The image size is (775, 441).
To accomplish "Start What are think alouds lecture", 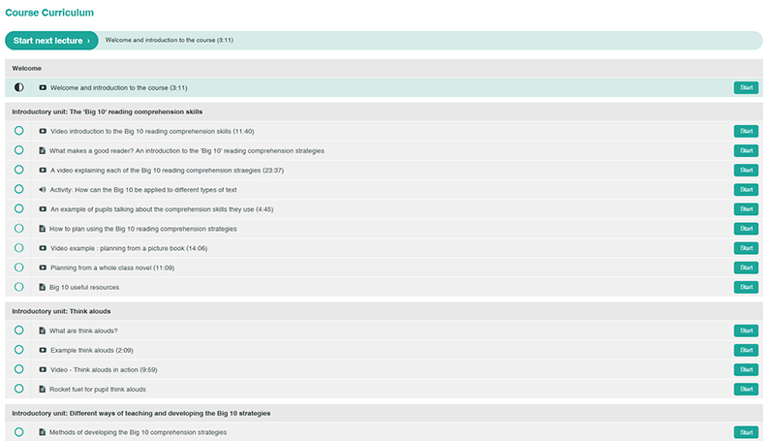I will coord(746,331).
